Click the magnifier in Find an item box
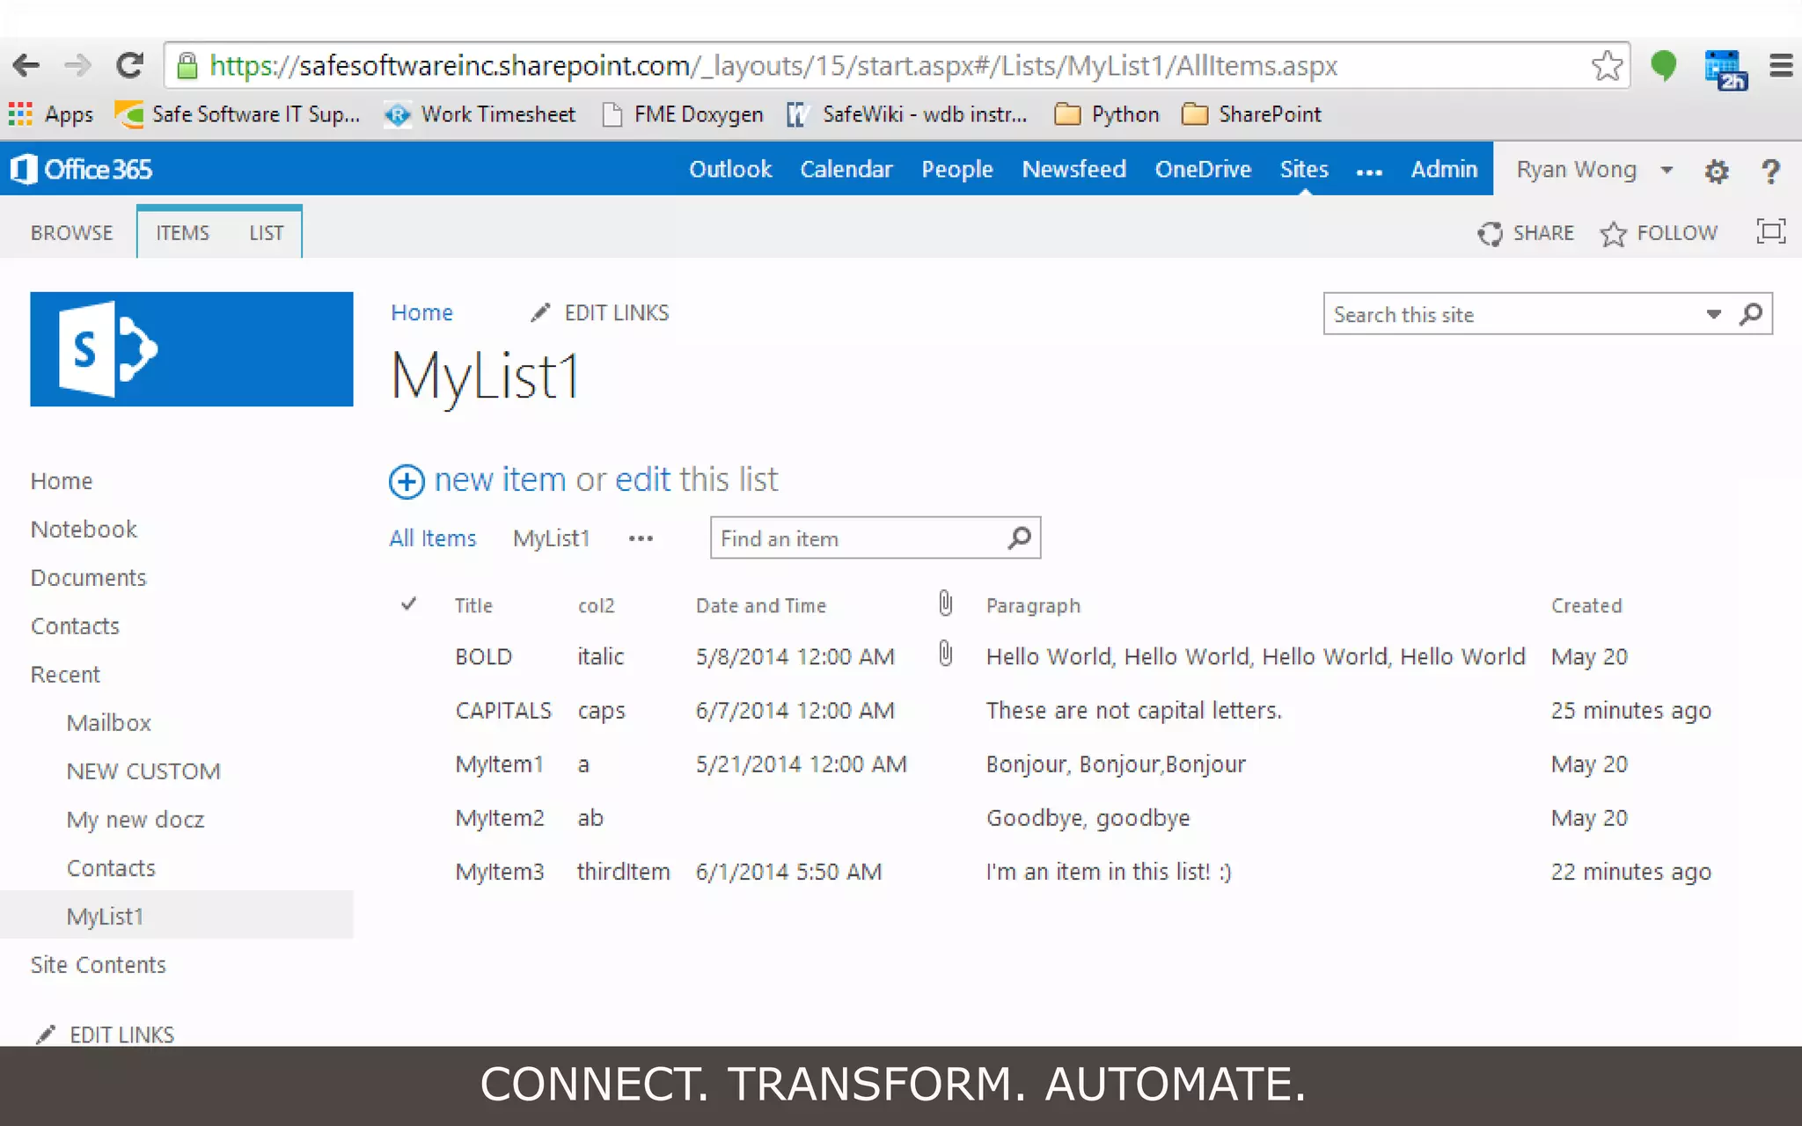This screenshot has width=1802, height=1126. tap(1019, 537)
